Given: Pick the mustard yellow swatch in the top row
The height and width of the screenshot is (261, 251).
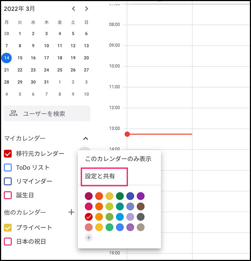Looking at the screenshot, I should click(x=109, y=196).
